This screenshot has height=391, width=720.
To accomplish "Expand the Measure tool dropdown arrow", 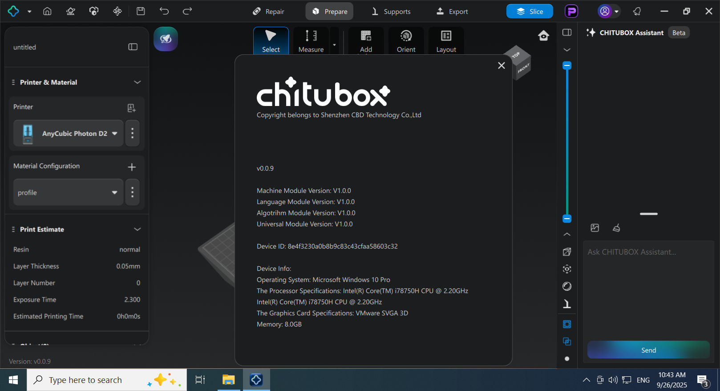I will coord(334,45).
